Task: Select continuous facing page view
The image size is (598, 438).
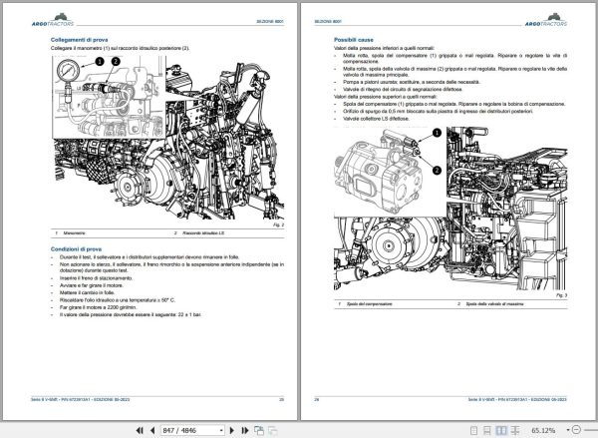Action: tap(515, 430)
